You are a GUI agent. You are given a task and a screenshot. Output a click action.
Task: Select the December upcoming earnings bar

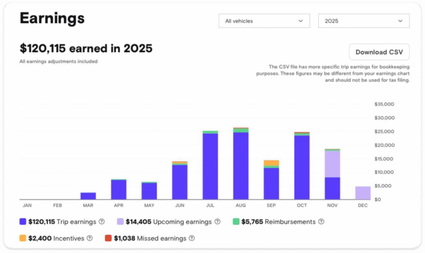(x=362, y=193)
